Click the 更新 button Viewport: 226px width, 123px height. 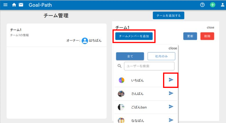pos(190,36)
